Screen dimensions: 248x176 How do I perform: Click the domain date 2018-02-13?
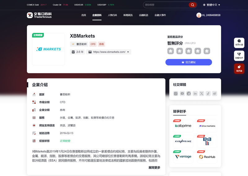click(66, 133)
